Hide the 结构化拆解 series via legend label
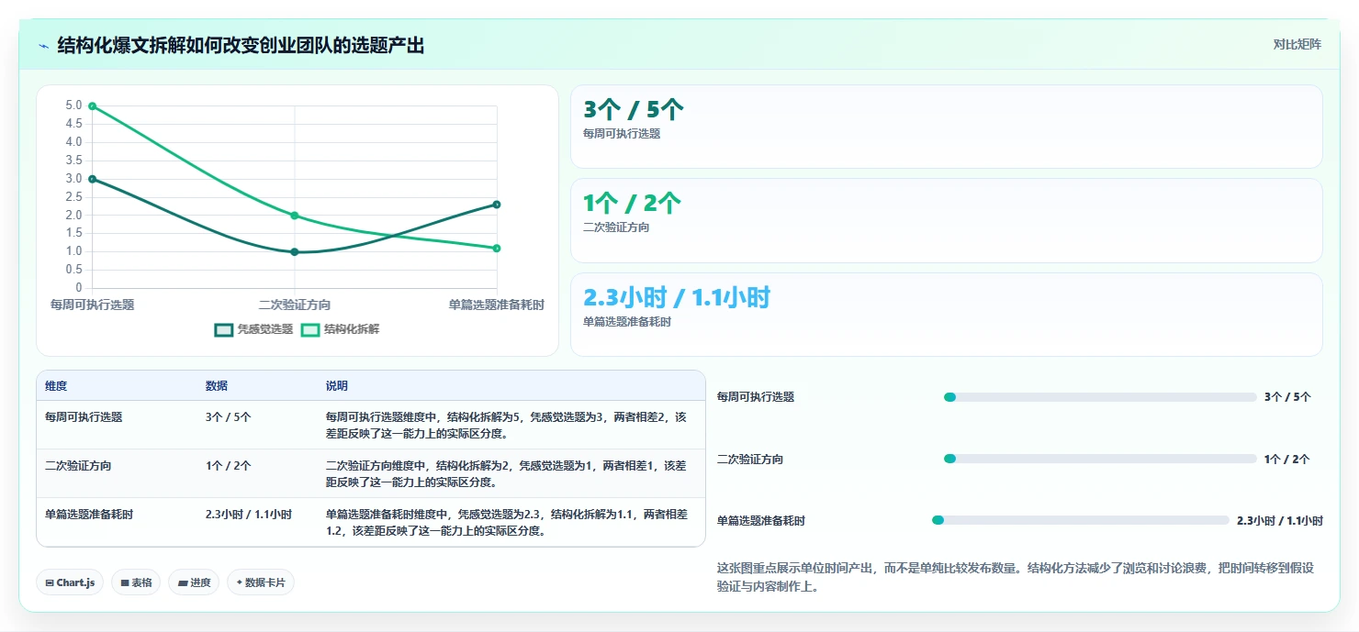 352,329
